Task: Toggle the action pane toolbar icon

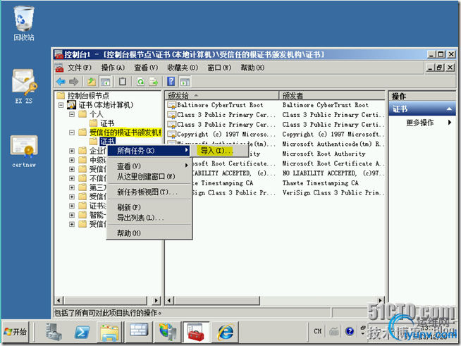Action: (185, 82)
